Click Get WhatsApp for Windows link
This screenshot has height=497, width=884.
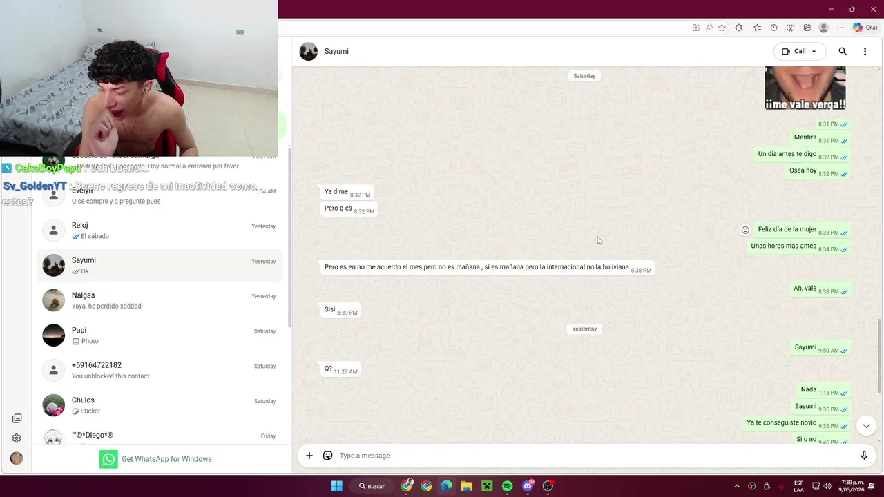(x=166, y=459)
